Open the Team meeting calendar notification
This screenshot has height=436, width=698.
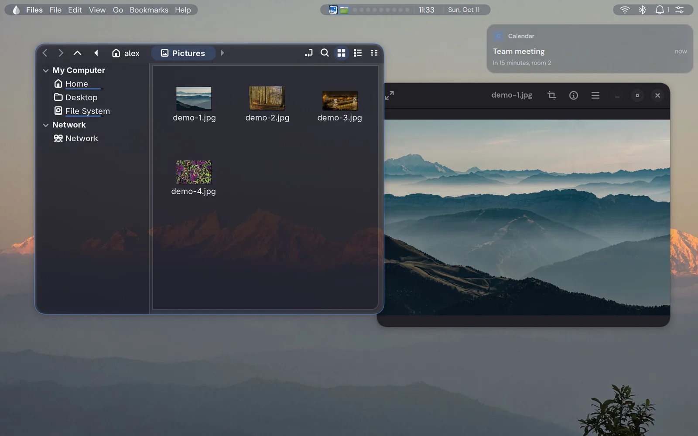(590, 49)
